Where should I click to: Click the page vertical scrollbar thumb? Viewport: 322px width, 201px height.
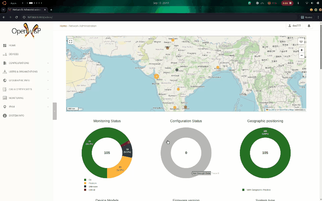(x=321, y=46)
